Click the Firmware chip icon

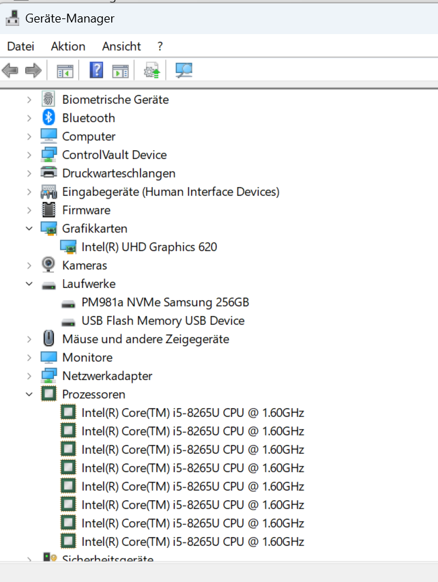coord(48,209)
